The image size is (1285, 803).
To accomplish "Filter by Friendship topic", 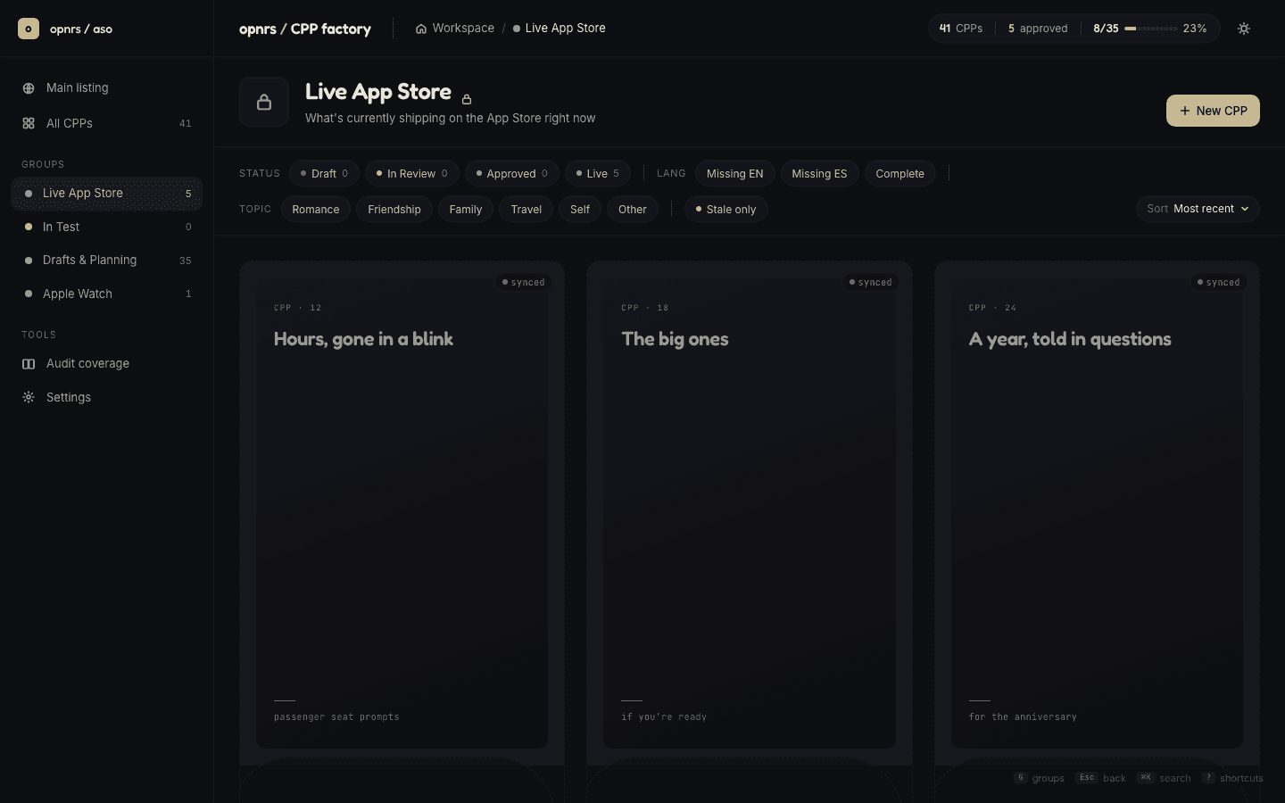I will click(394, 209).
